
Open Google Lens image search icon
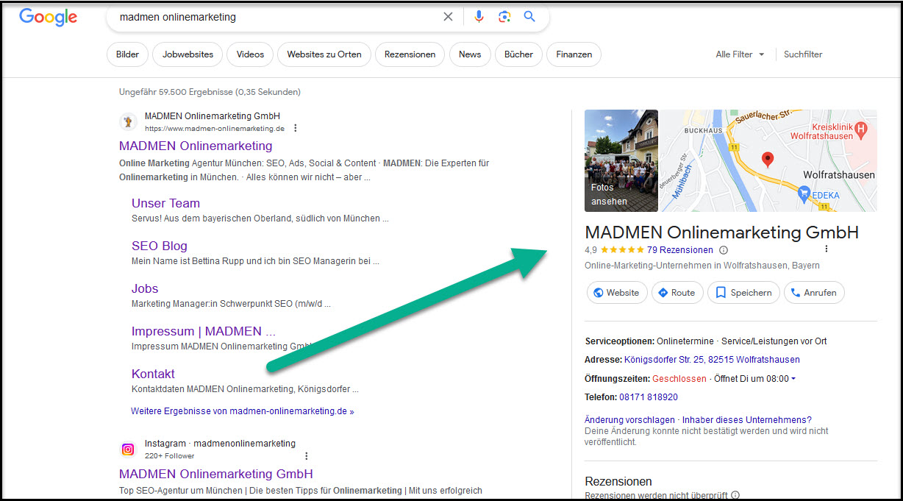click(504, 17)
